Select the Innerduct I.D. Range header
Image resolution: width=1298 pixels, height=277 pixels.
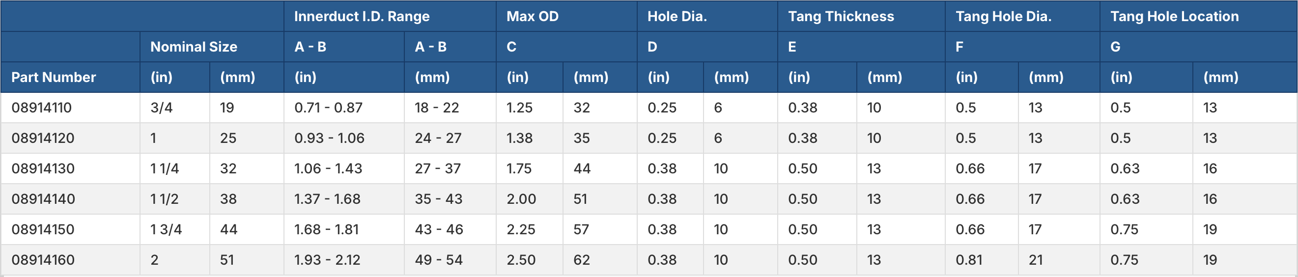[362, 17]
